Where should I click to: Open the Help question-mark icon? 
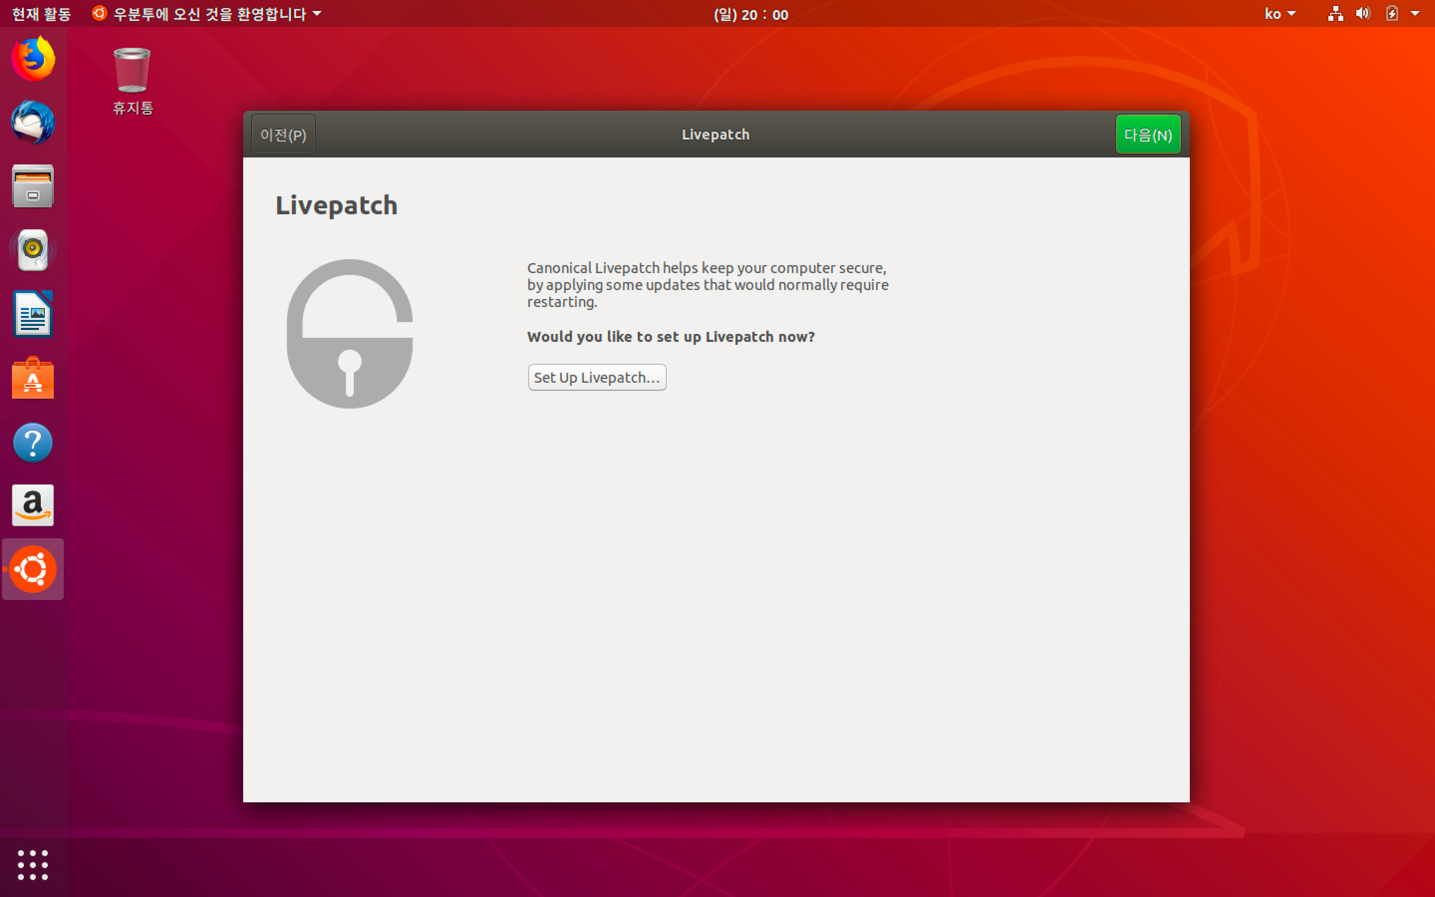(33, 442)
